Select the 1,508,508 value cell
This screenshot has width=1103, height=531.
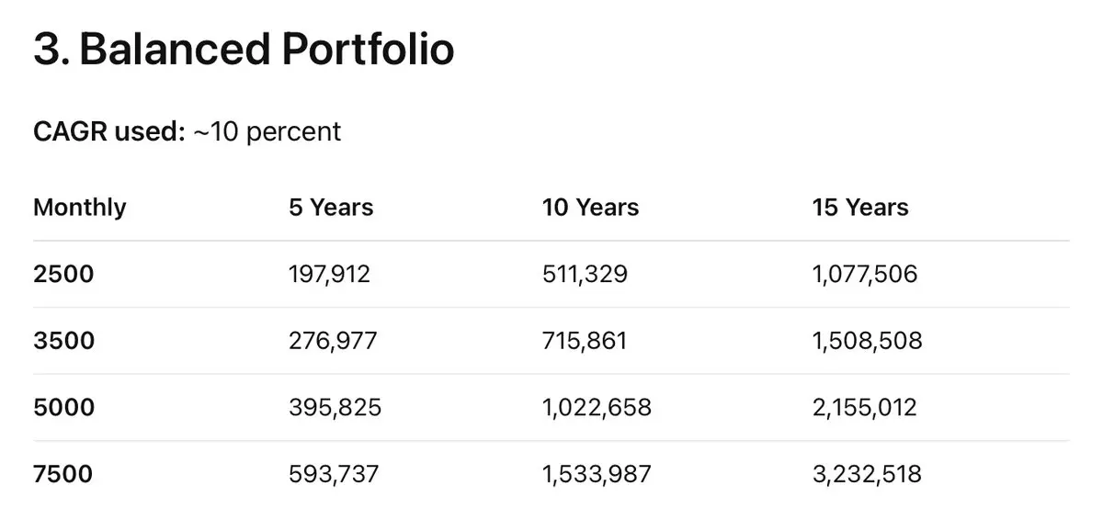[x=867, y=341]
